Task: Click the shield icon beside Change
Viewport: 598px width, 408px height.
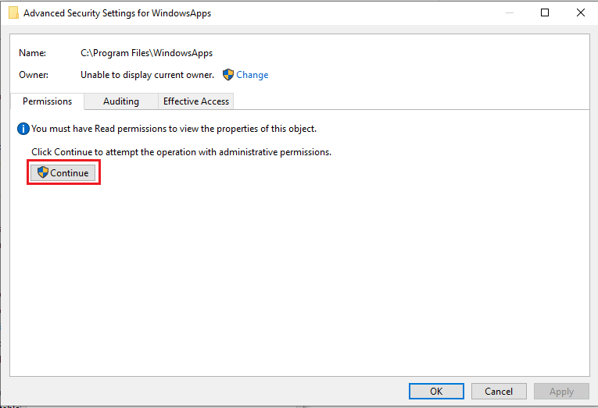Action: coord(228,75)
